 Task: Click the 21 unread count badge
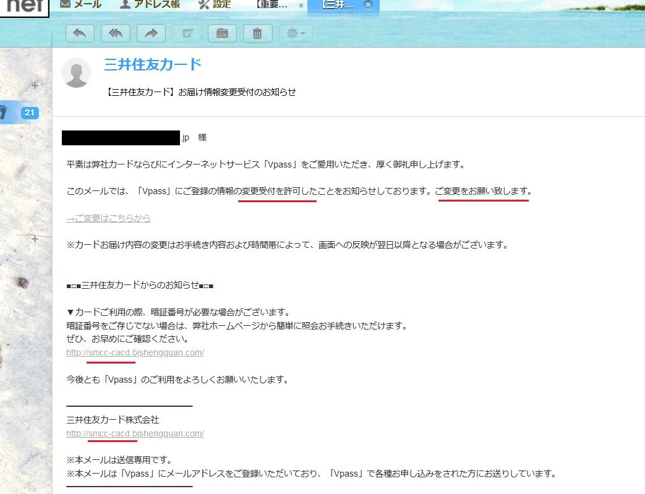coord(30,113)
